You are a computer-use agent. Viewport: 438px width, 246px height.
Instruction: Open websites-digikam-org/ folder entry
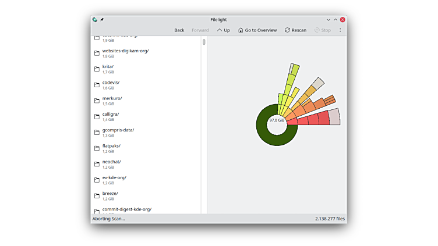pos(125,51)
